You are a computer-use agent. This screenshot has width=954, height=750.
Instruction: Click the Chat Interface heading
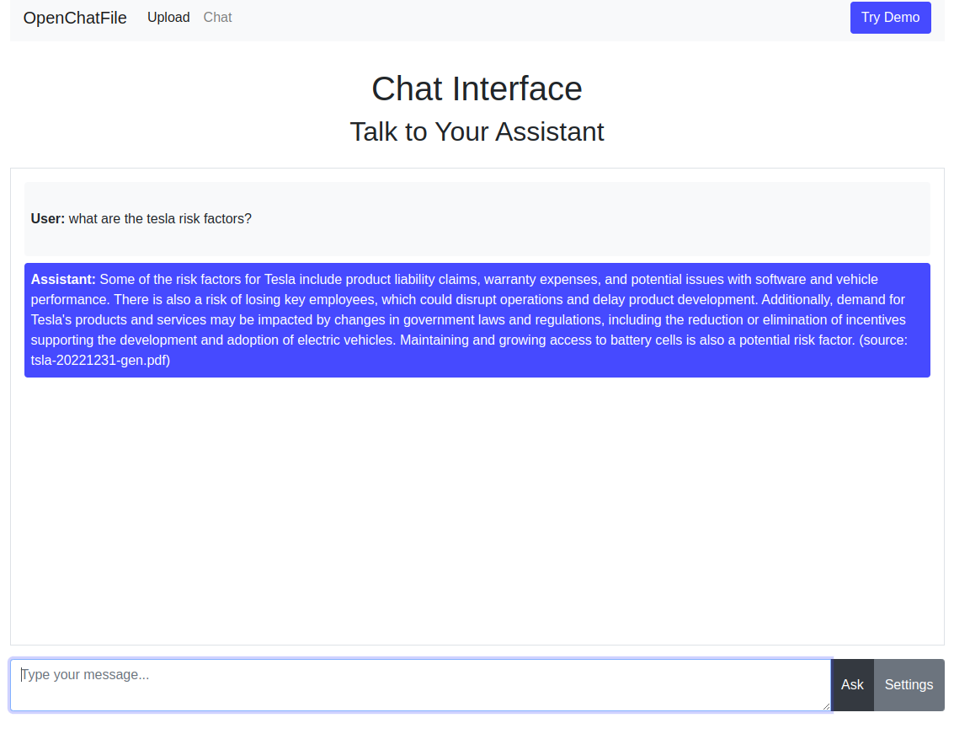coord(477,88)
